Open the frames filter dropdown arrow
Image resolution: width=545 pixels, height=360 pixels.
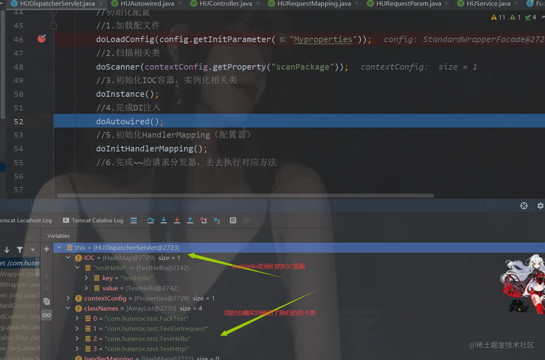pos(33,250)
